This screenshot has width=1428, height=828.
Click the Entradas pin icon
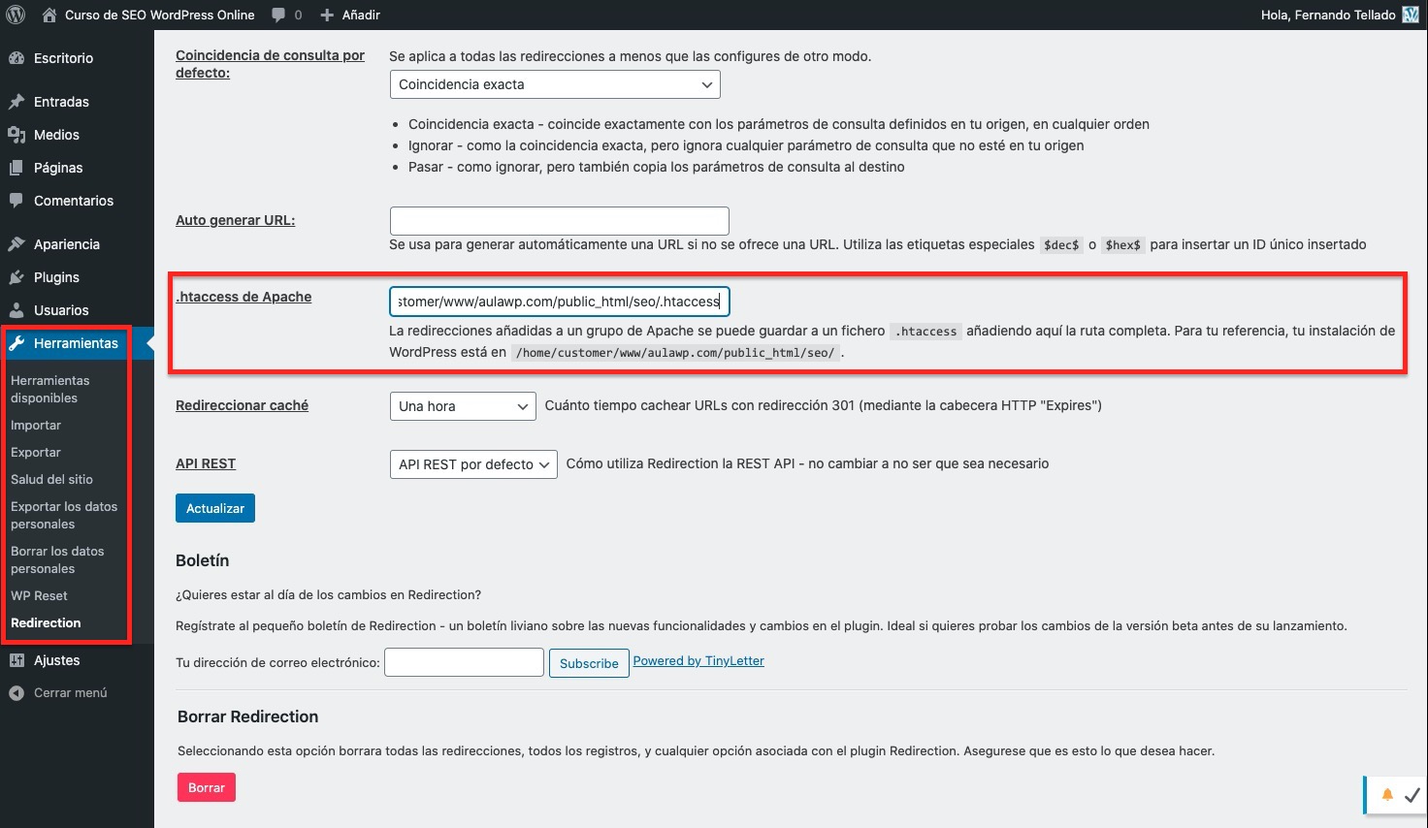coord(16,102)
